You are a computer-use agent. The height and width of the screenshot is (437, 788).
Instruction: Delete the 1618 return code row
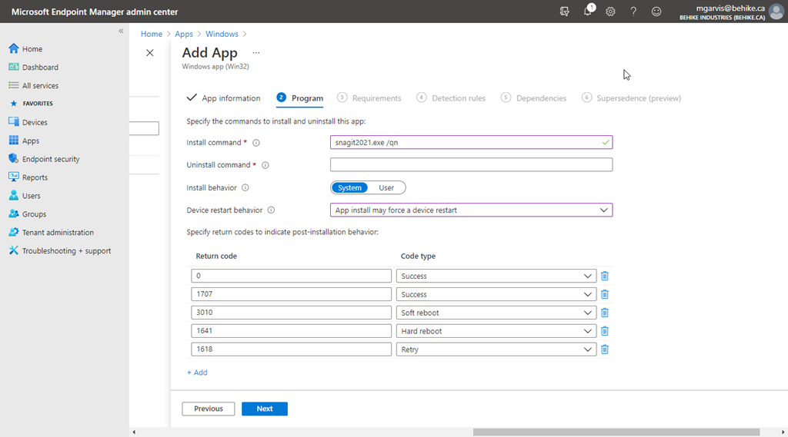(605, 349)
